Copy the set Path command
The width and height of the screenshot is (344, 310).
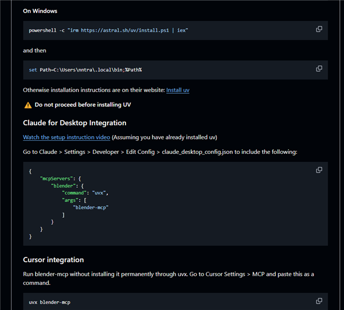click(319, 69)
